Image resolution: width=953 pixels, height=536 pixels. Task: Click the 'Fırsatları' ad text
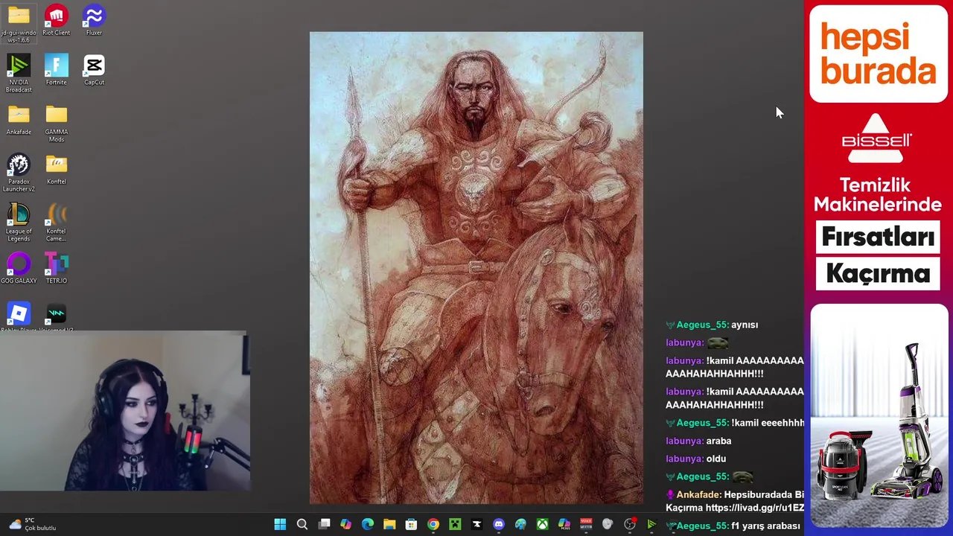pyautogui.click(x=878, y=237)
